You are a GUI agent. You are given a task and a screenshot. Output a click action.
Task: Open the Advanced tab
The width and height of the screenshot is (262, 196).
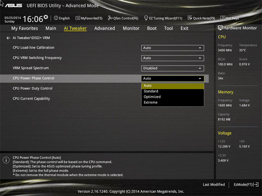[x=105, y=28]
